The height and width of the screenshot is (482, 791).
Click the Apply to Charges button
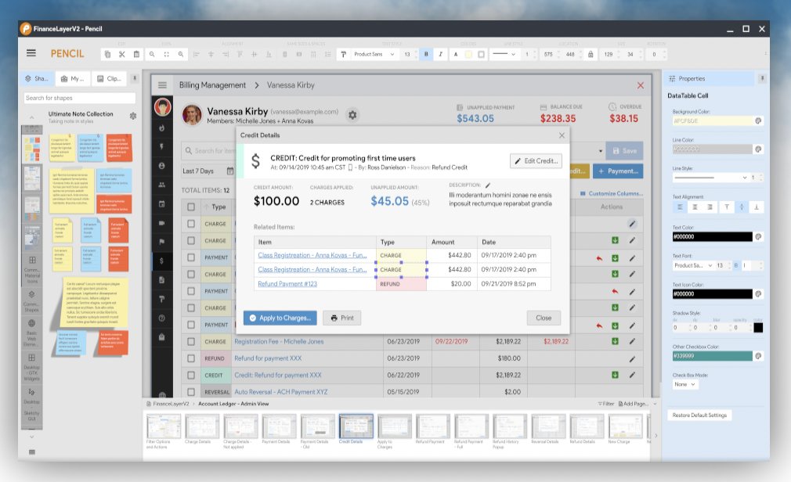click(280, 318)
